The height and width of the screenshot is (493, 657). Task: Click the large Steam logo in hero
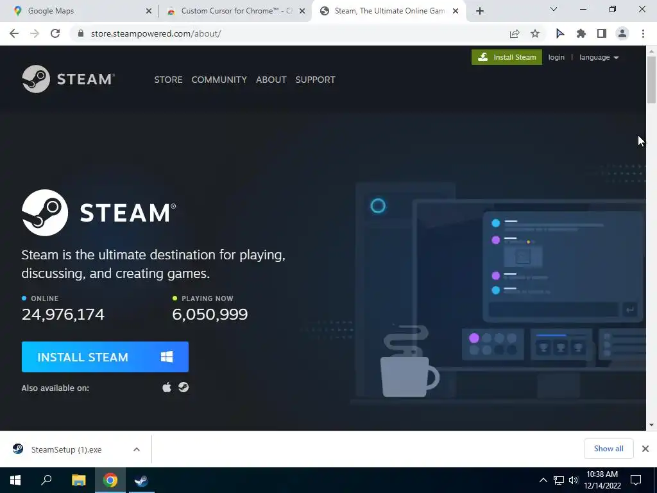pyautogui.click(x=99, y=212)
